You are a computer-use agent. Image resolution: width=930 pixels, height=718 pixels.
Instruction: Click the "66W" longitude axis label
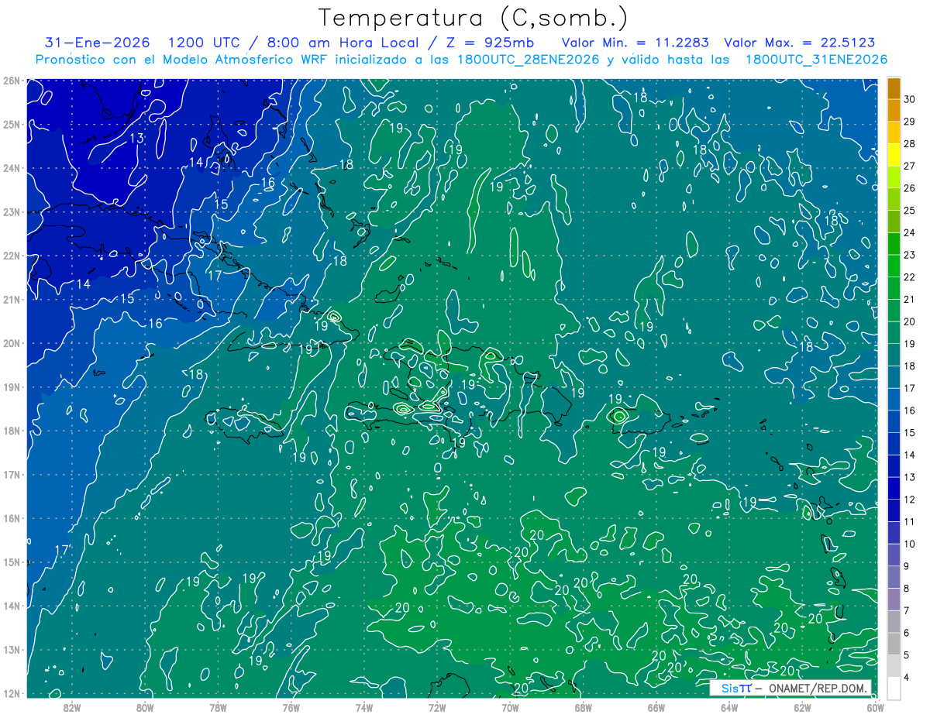pyautogui.click(x=656, y=706)
